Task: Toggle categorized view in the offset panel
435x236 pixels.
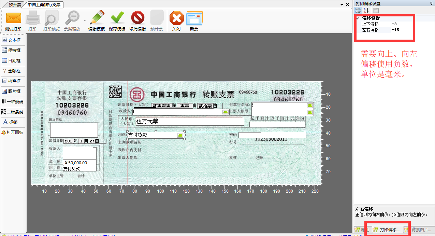Action: coord(358,11)
